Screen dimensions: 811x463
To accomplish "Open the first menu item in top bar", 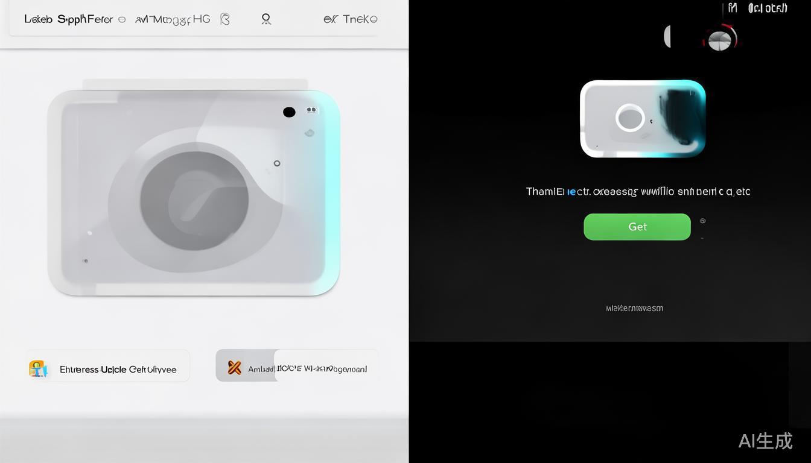I will [x=68, y=19].
